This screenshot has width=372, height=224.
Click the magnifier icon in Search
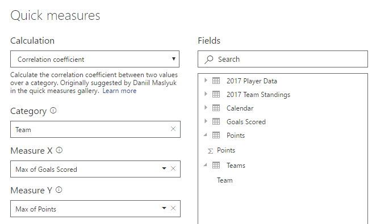[209, 60]
